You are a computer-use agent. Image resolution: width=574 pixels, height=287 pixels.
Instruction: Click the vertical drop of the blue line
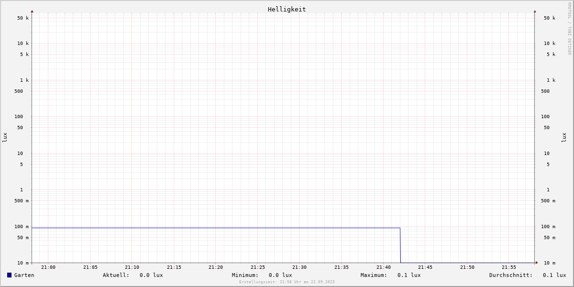tap(400, 245)
